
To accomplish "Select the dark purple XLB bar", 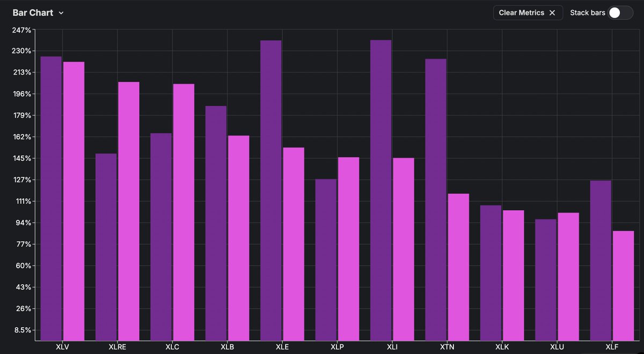I will pos(216,223).
